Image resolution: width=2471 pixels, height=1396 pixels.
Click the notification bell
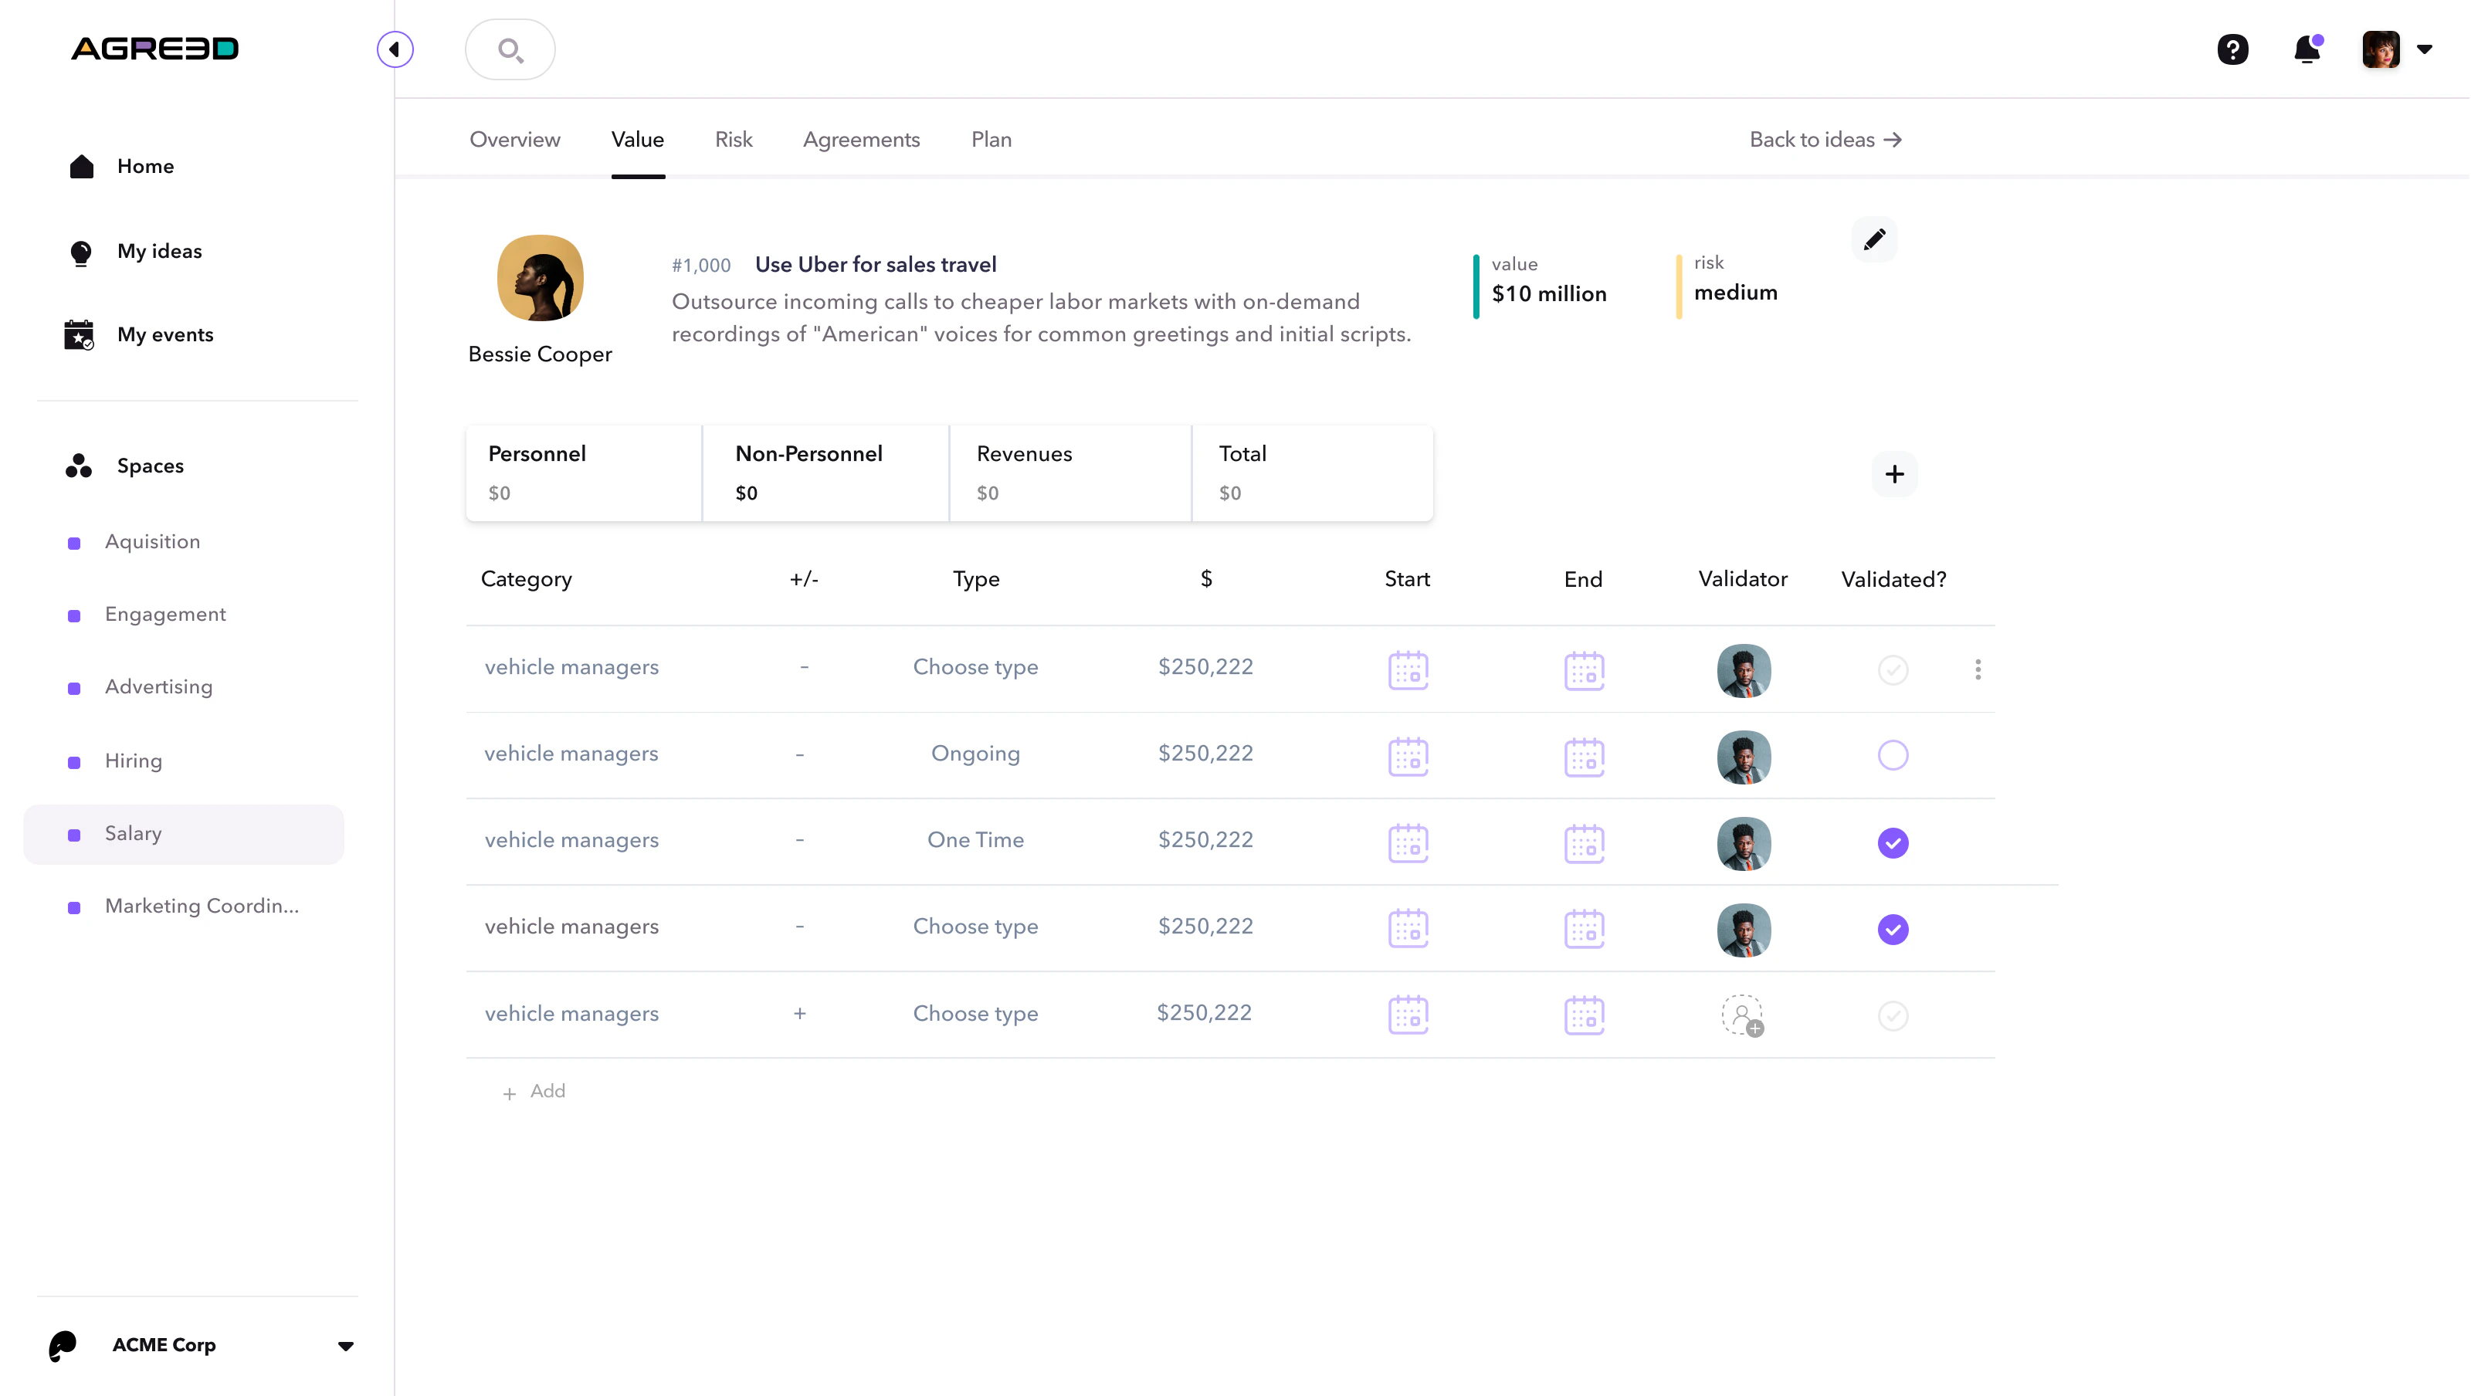click(x=2306, y=49)
